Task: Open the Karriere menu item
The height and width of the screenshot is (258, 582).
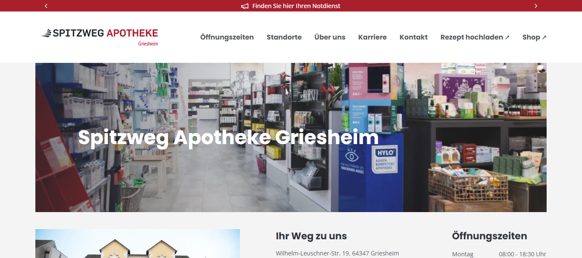Action: [x=372, y=37]
